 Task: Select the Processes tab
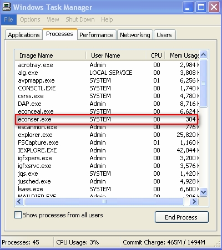(x=59, y=34)
